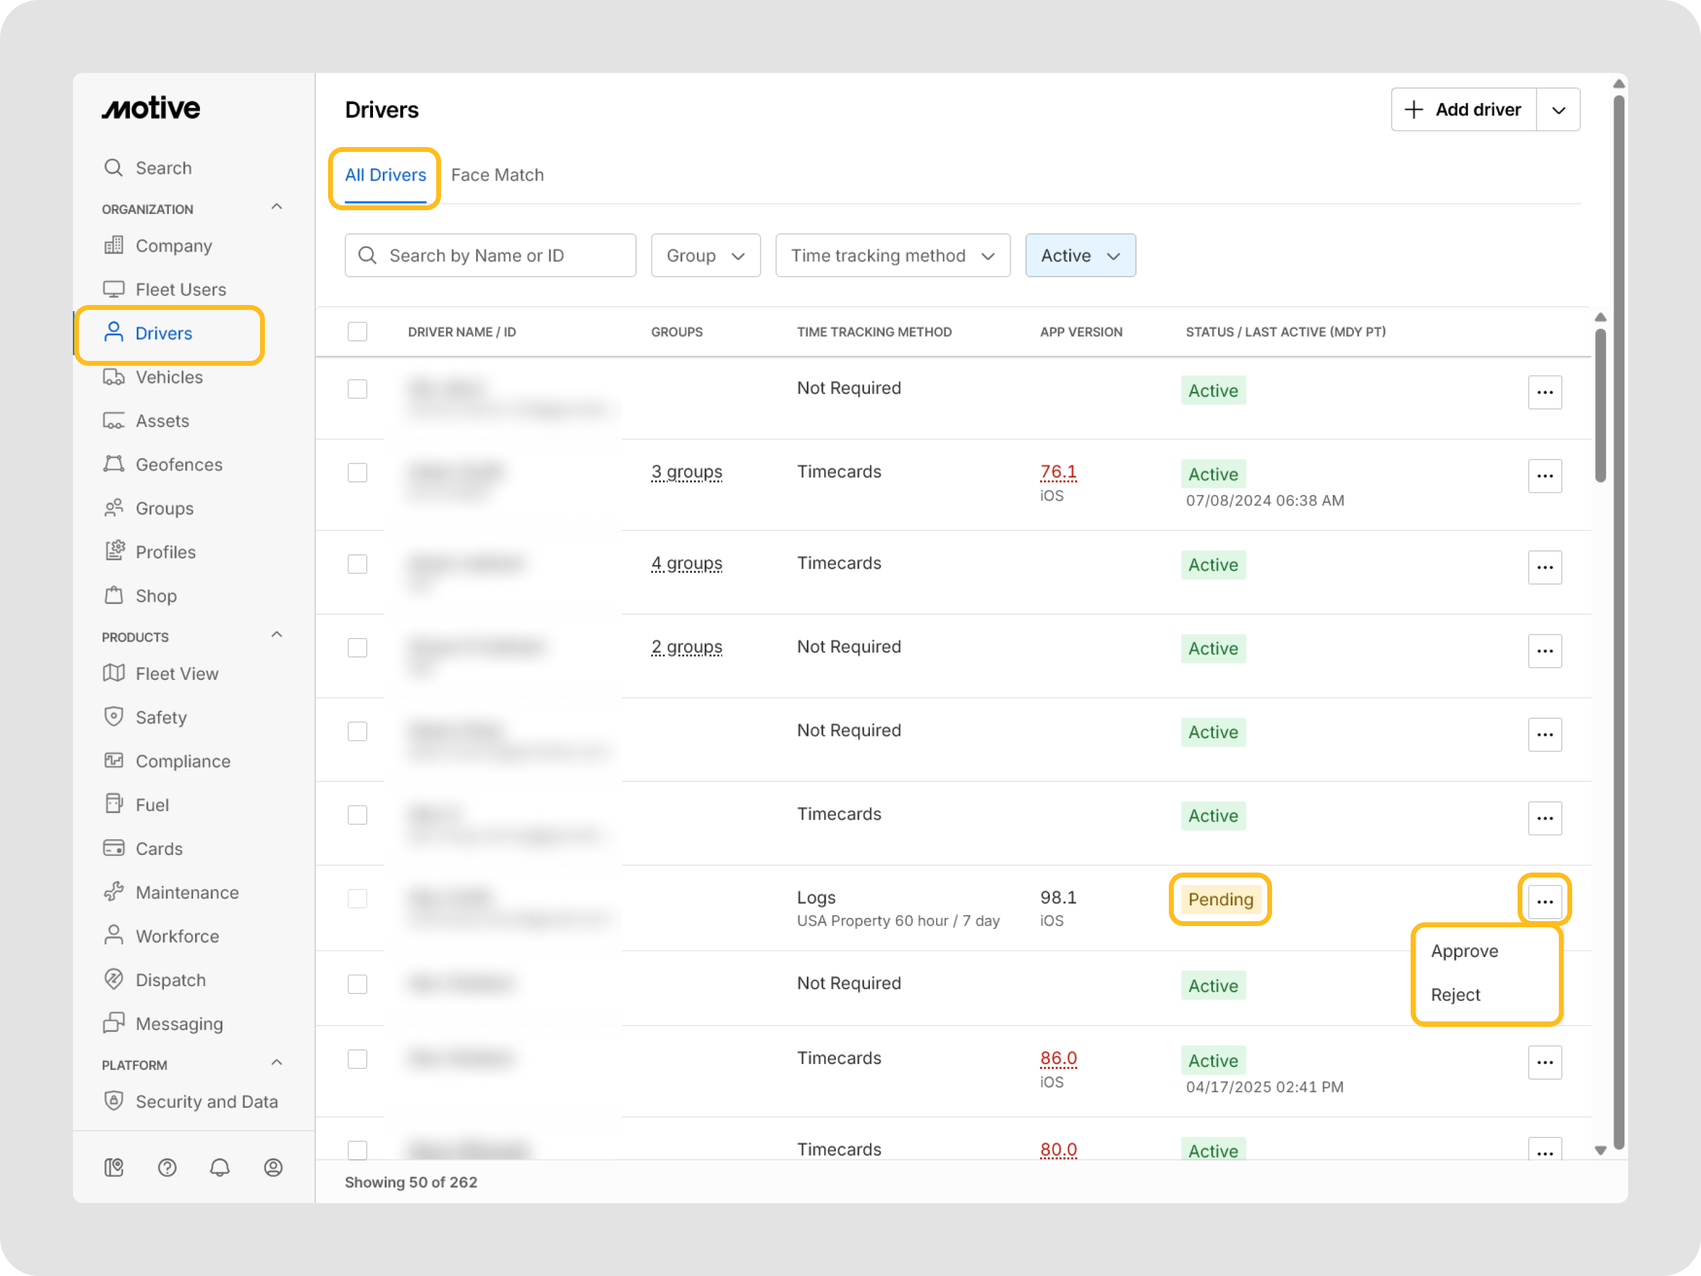
Task: Click the map book icon in bottom bar
Action: point(114,1168)
